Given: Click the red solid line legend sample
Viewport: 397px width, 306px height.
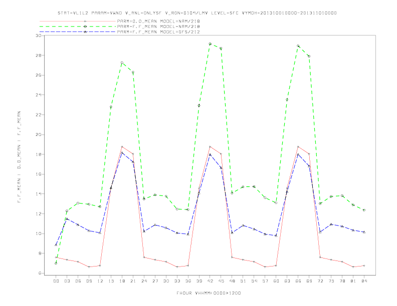Looking at the screenshot, I should [78, 21].
